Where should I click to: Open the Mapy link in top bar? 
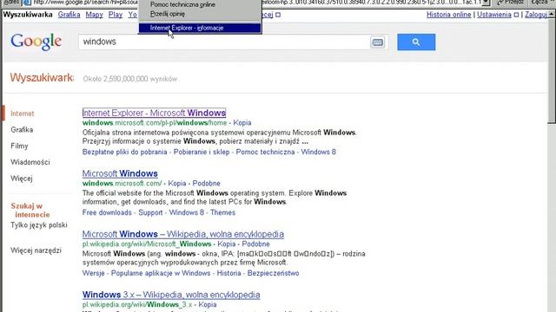click(x=95, y=15)
